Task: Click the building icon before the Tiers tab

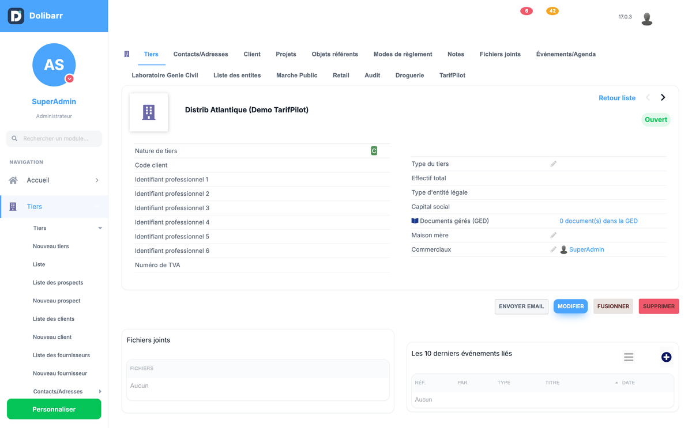Action: (x=127, y=54)
